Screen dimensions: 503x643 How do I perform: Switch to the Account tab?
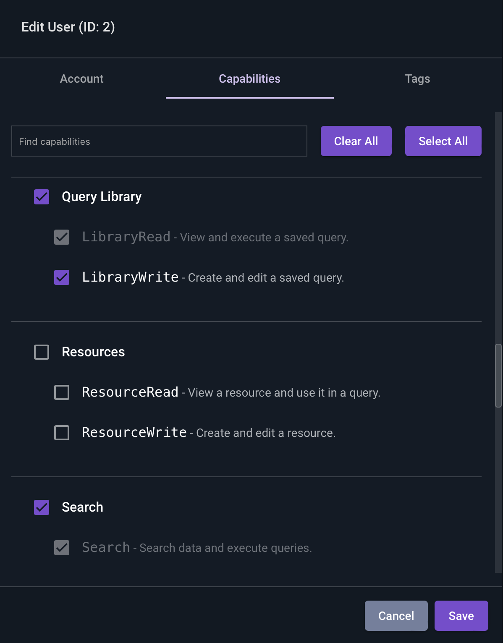coord(82,79)
